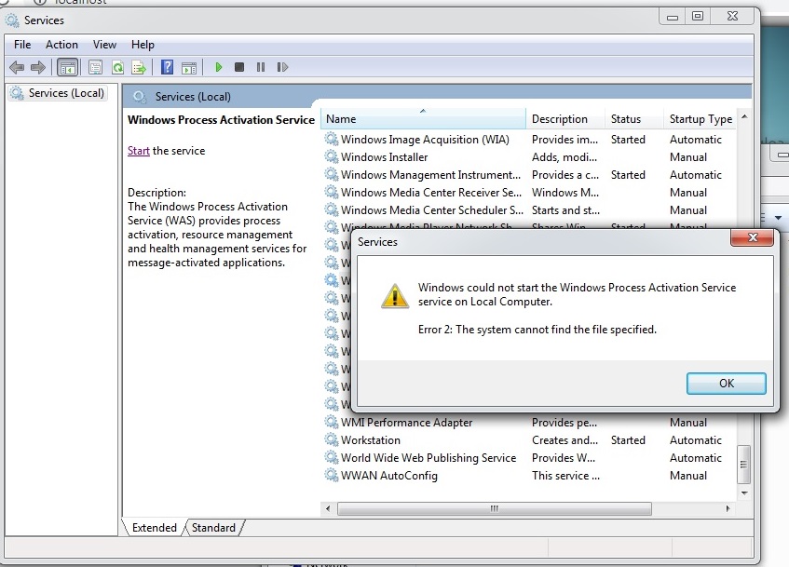The image size is (789, 567).
Task: Open the Action menu
Action: tap(61, 45)
